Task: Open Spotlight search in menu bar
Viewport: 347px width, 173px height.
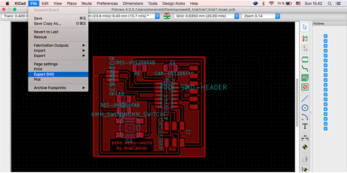Action: coord(330,3)
